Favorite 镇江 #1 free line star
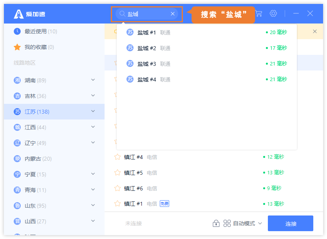The height and width of the screenshot is (239, 327). point(117,203)
